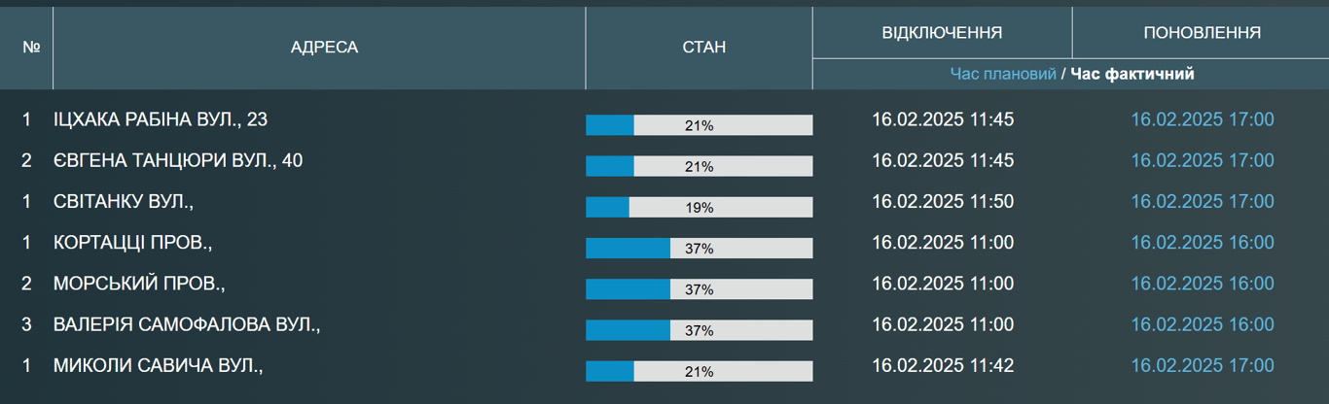Click the "Час плановий" link
Viewport: 1329px width, 404px height.
(x=1002, y=74)
